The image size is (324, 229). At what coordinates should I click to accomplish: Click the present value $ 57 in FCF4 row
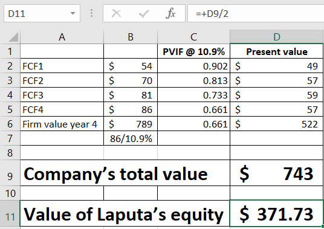(x=277, y=109)
